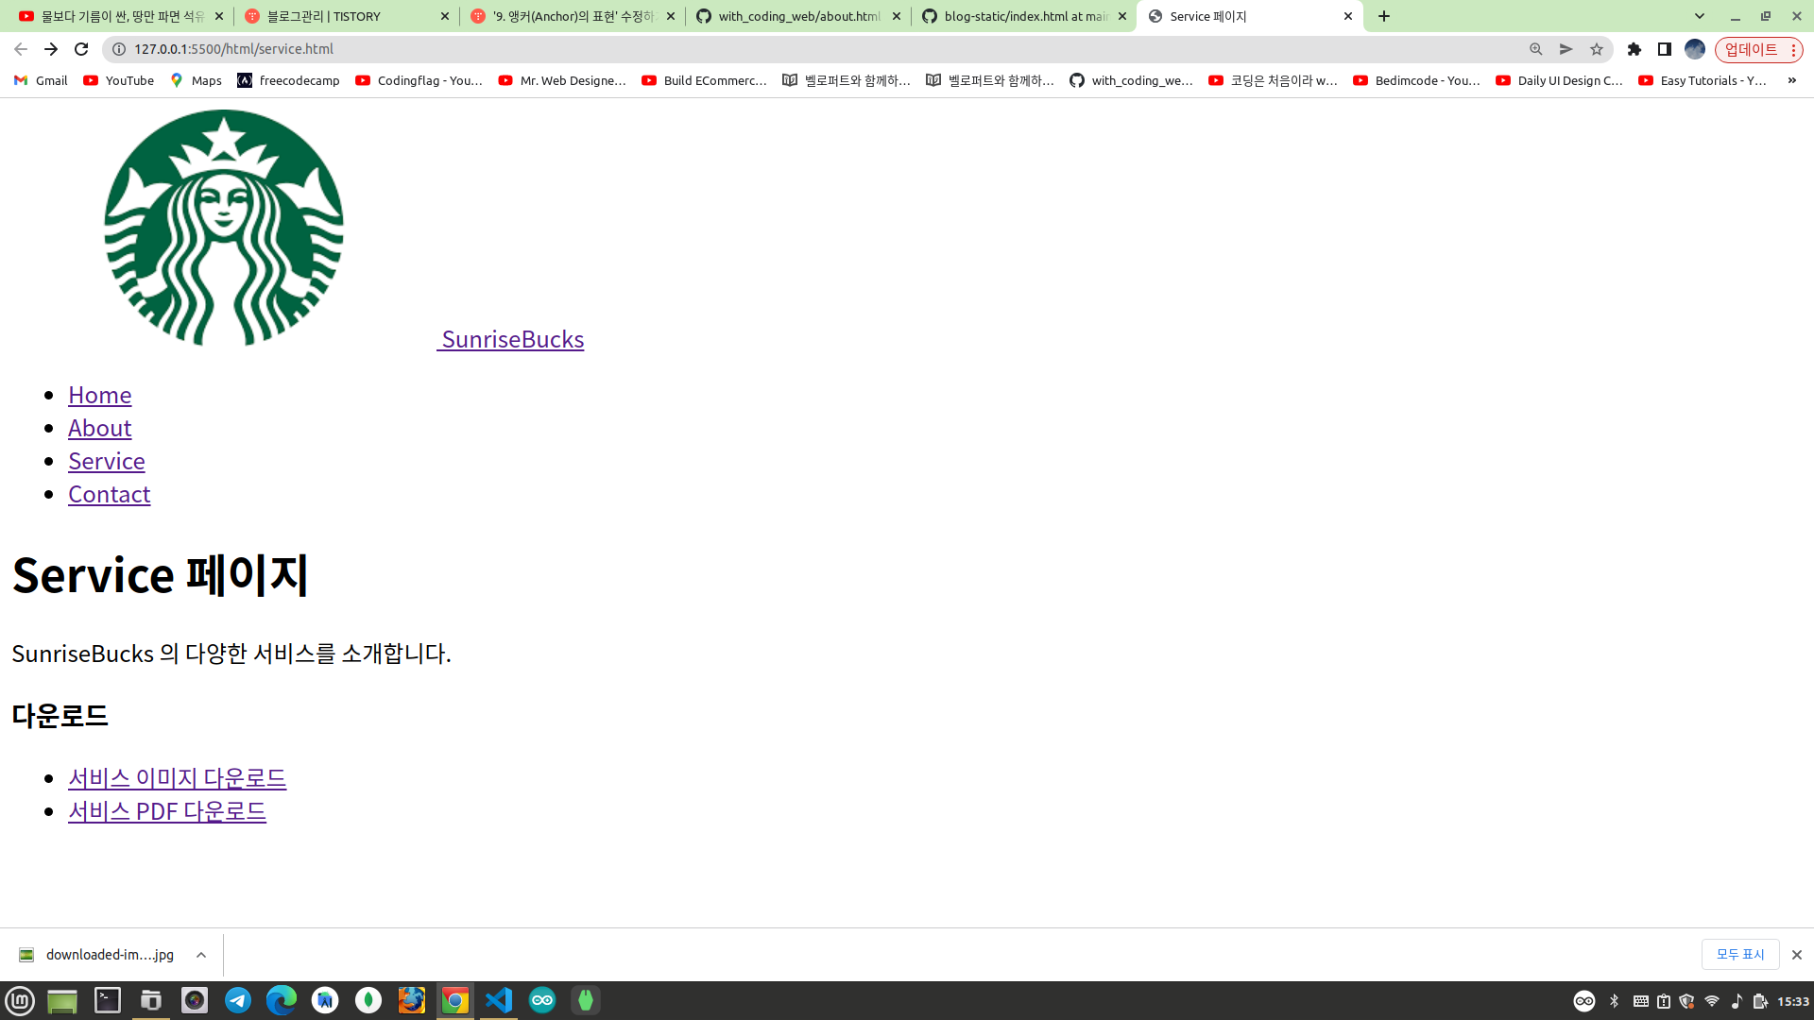Click the 15:33 clock in tray
The width and height of the screenshot is (1814, 1020).
[x=1793, y=1001]
